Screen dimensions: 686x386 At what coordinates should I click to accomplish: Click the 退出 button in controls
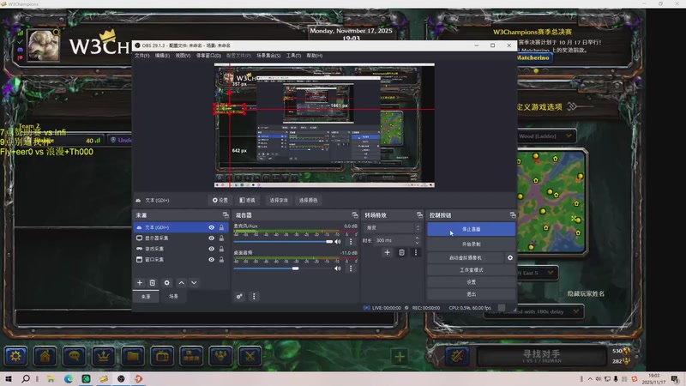(x=471, y=294)
